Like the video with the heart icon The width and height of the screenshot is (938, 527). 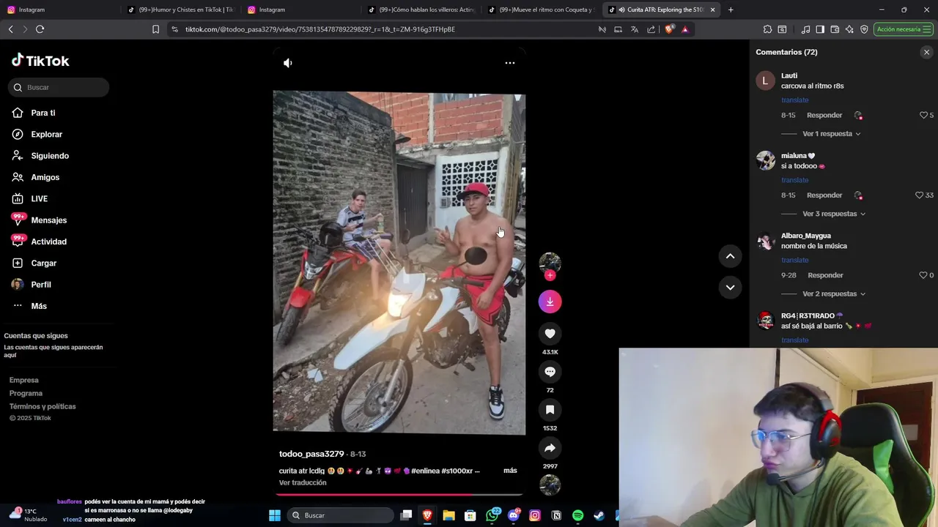pos(550,334)
